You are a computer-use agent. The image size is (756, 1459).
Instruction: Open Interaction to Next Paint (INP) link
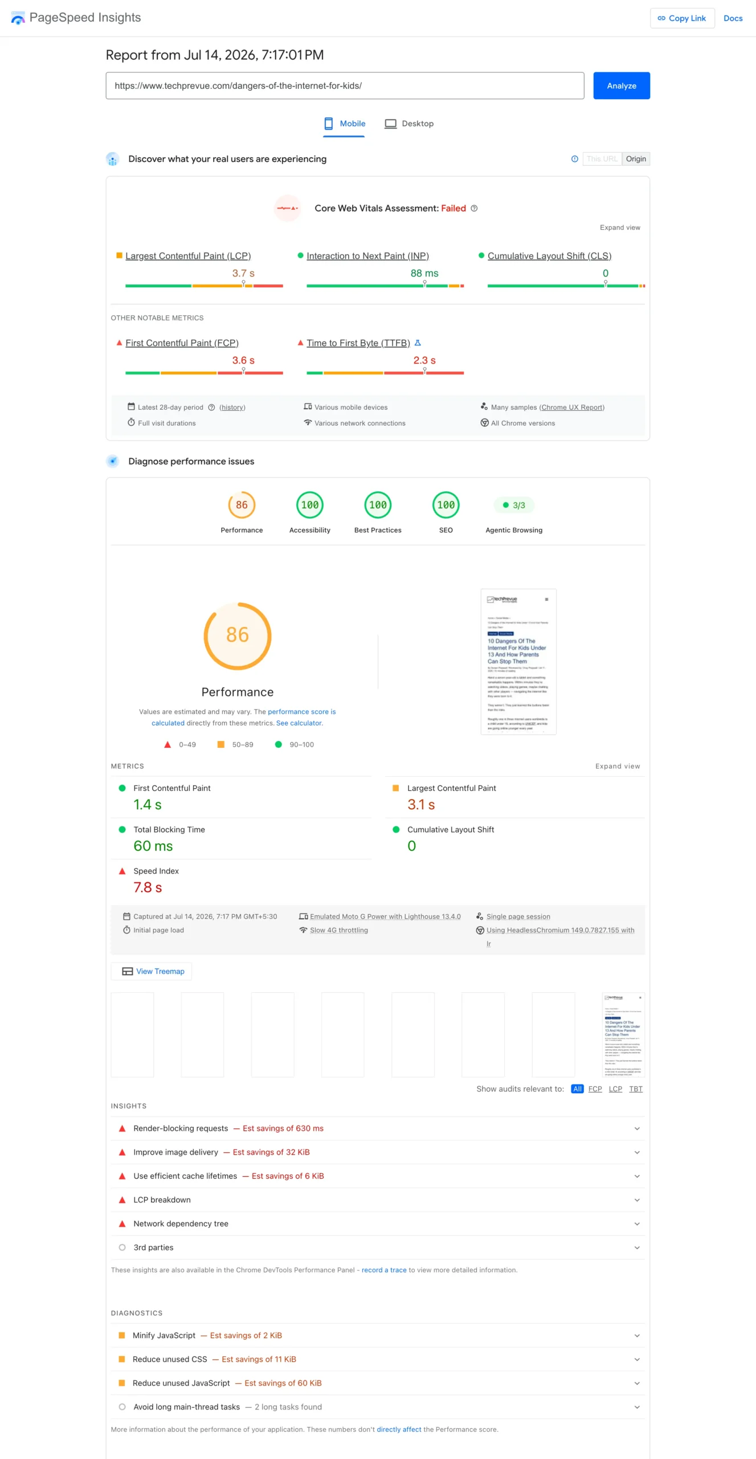(x=367, y=256)
